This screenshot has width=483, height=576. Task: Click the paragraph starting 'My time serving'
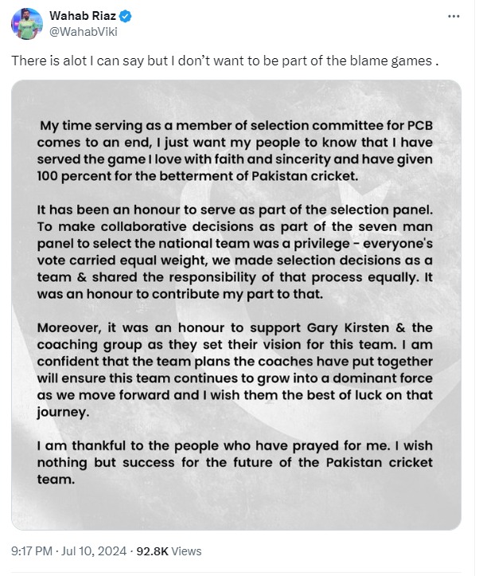coord(235,151)
